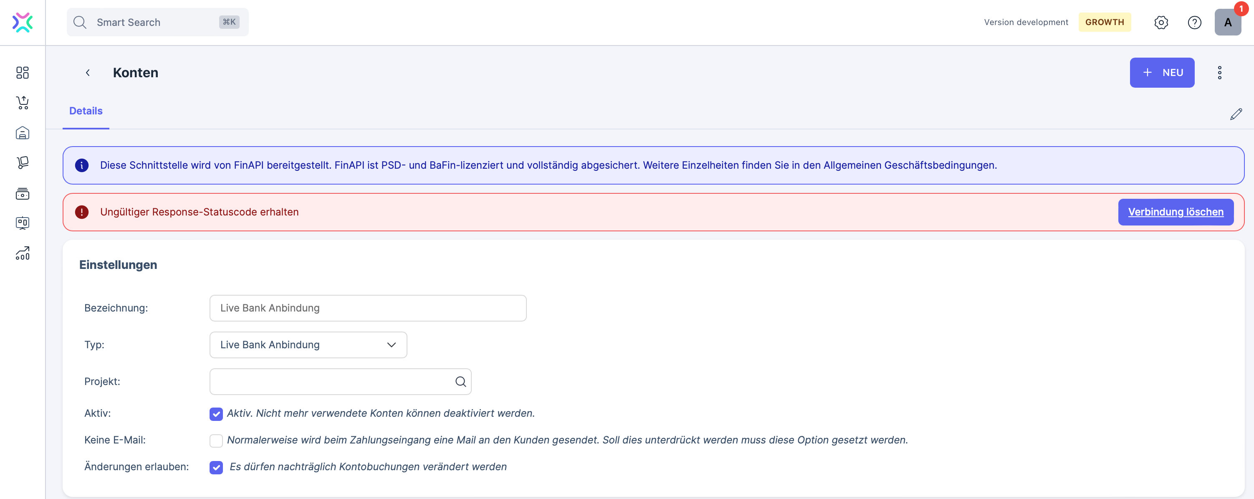
Task: Click the help question-mark icon
Action: (1194, 23)
